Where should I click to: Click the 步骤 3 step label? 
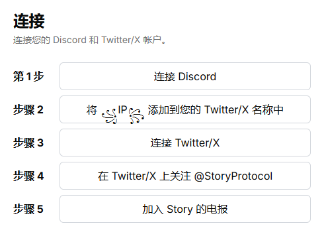pyautogui.click(x=28, y=143)
